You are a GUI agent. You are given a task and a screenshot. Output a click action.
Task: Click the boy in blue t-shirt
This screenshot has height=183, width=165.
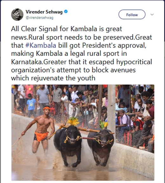(31, 105)
